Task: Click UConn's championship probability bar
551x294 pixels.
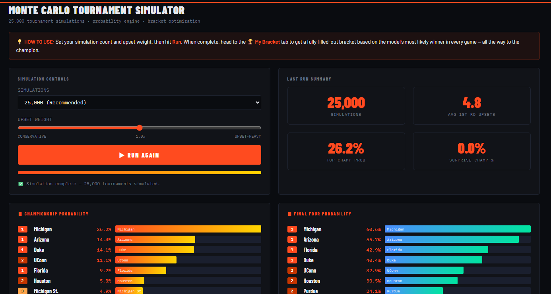Action: (146, 260)
